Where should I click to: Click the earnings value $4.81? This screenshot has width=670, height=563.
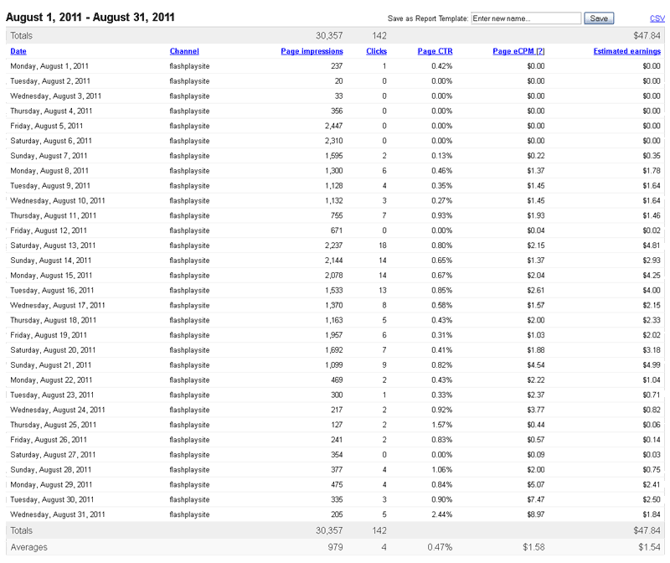click(652, 245)
